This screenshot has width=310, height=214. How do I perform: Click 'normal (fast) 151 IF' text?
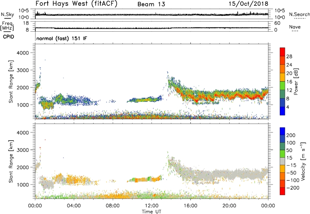(x=62, y=38)
